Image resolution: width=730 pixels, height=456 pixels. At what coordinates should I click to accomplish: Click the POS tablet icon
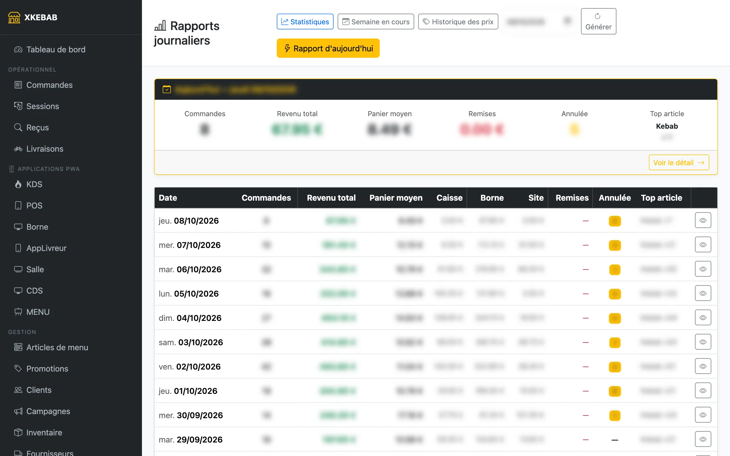click(18, 206)
